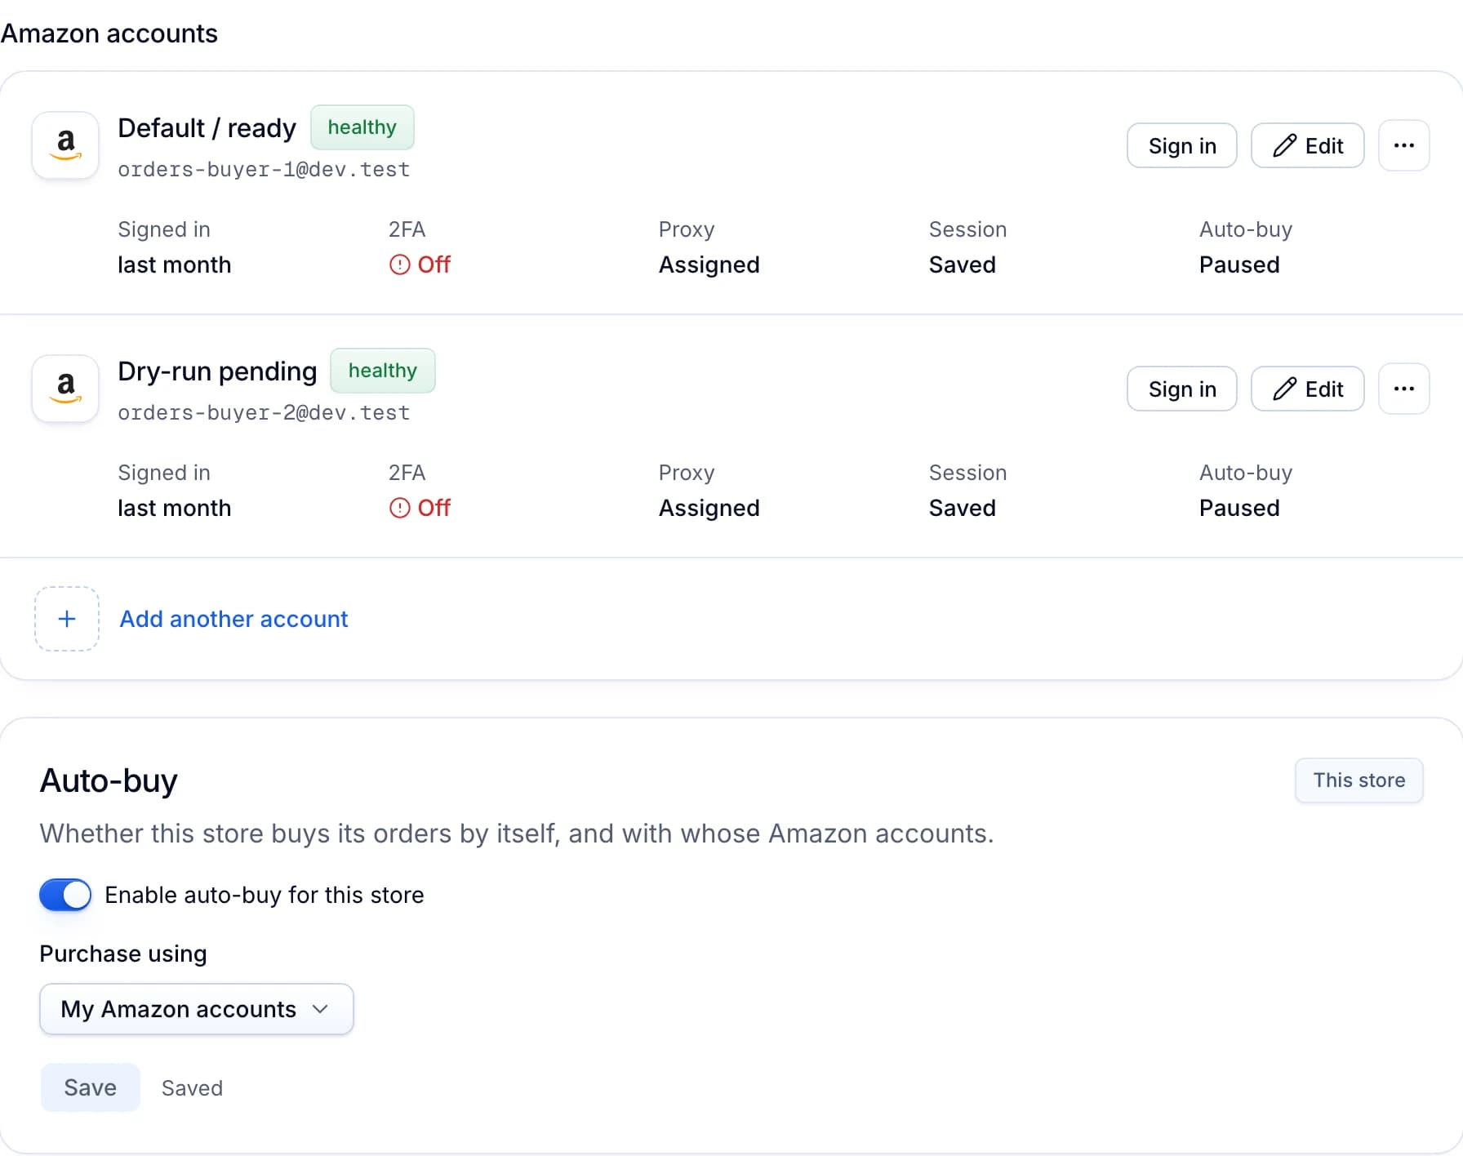Select email orders-buyer-2@dev.test
Screen dimensions: 1463x1156
tap(264, 412)
